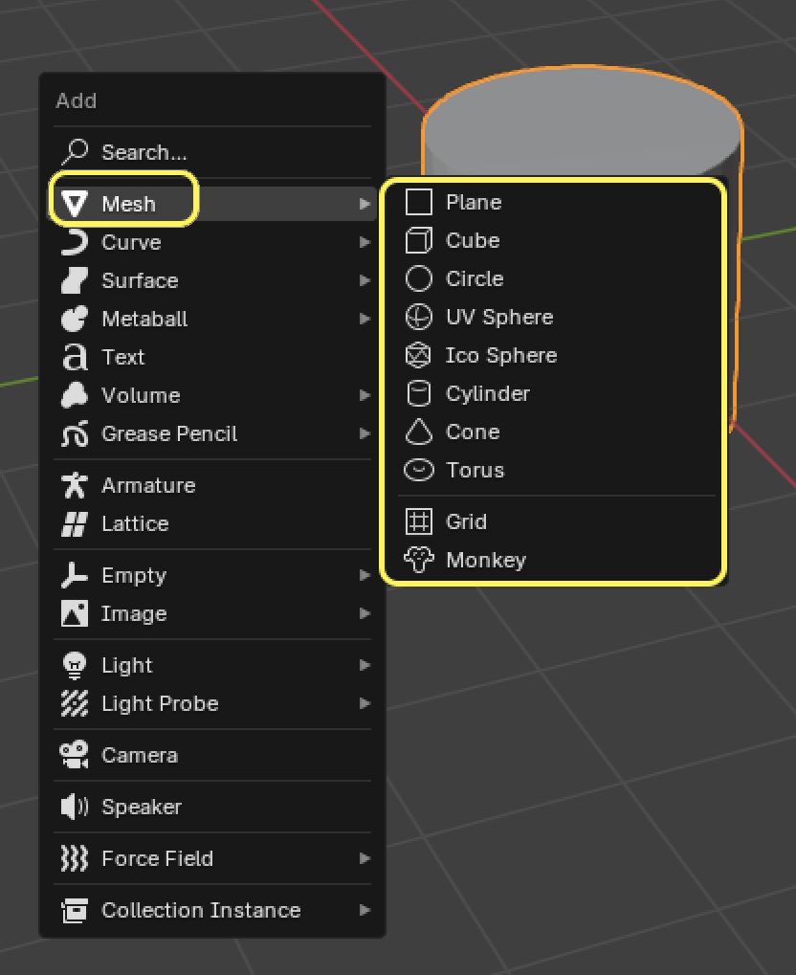796x975 pixels.
Task: Add a Circle mesh
Action: click(x=475, y=278)
